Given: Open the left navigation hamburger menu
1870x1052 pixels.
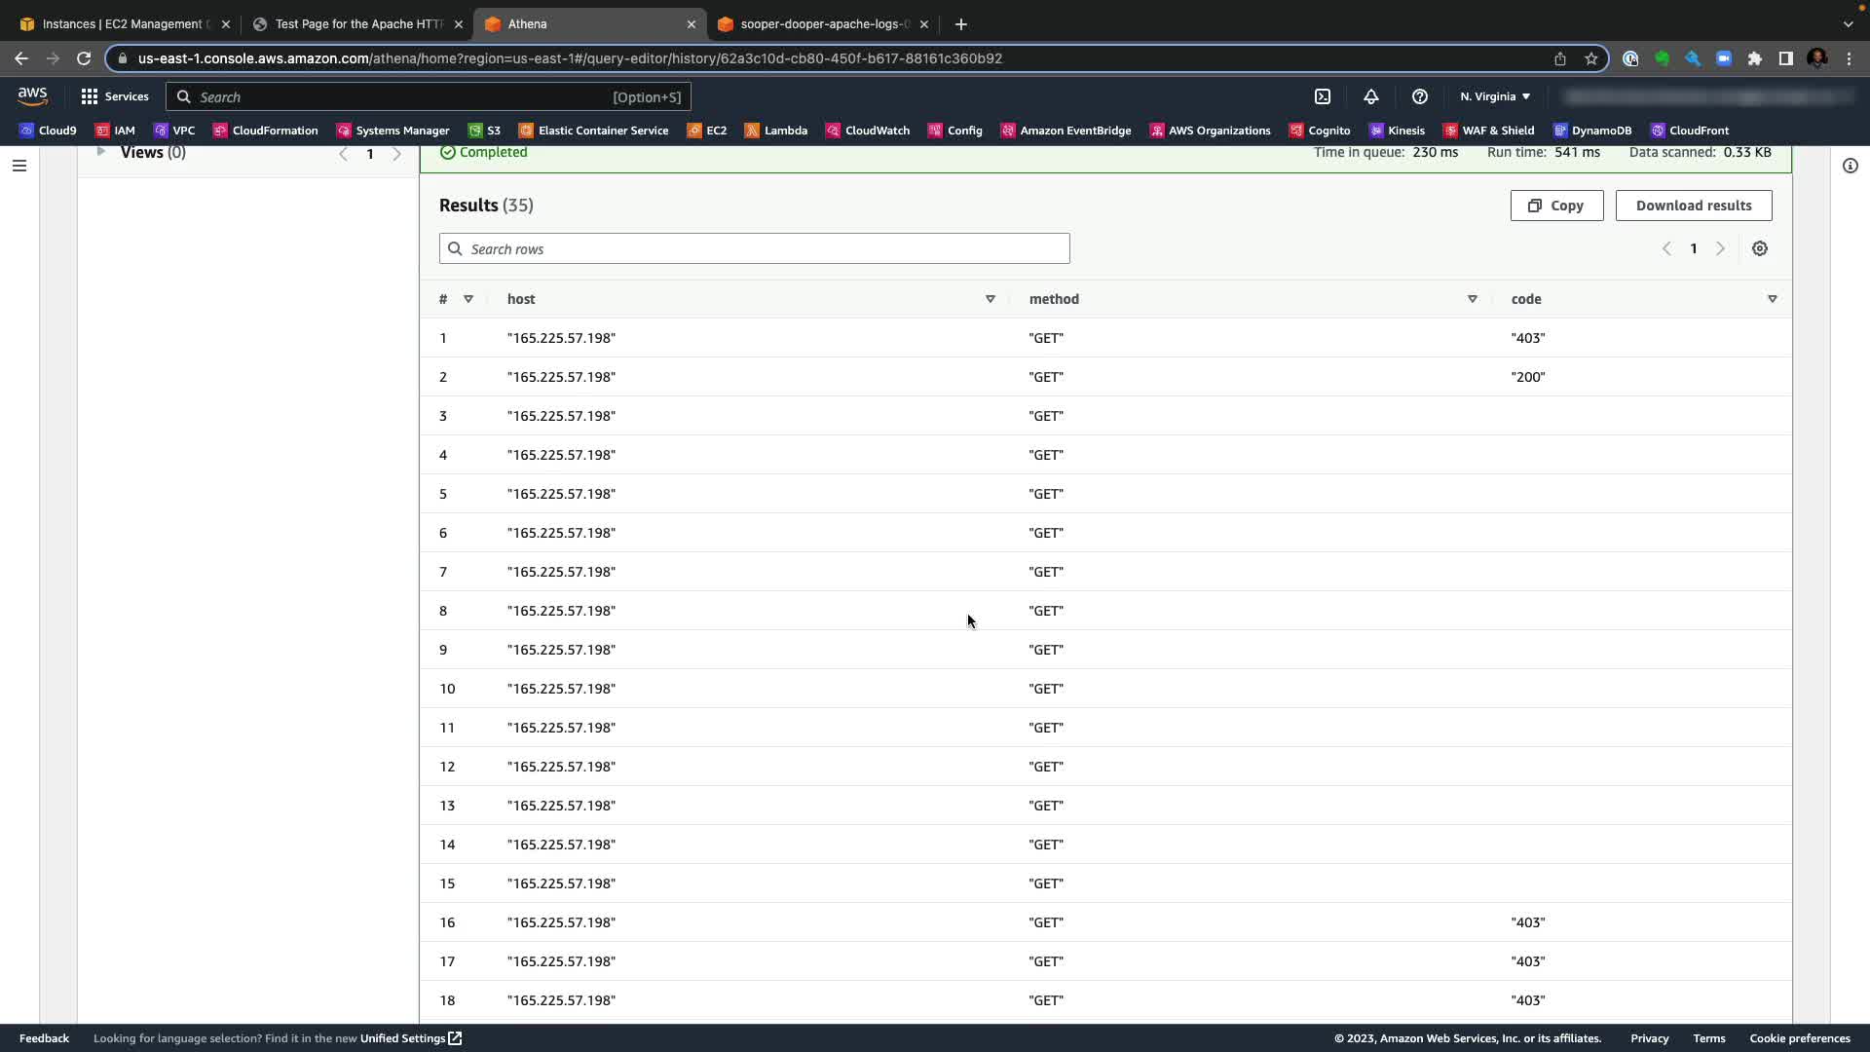Looking at the screenshot, I should [x=19, y=166].
